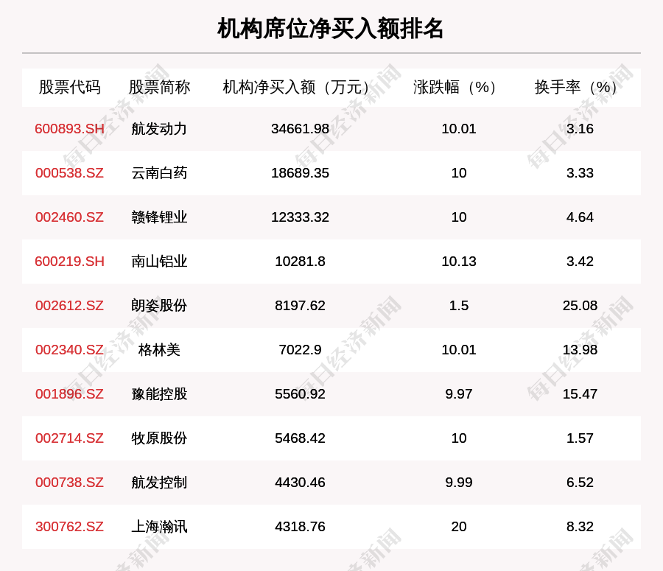Click the 股票代码 column header

(x=69, y=87)
